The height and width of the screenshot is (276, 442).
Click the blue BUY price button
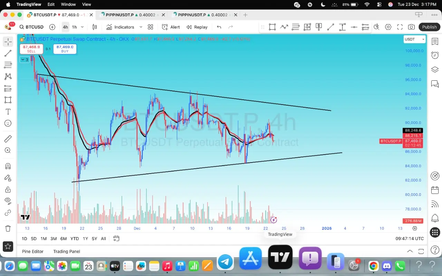click(65, 49)
